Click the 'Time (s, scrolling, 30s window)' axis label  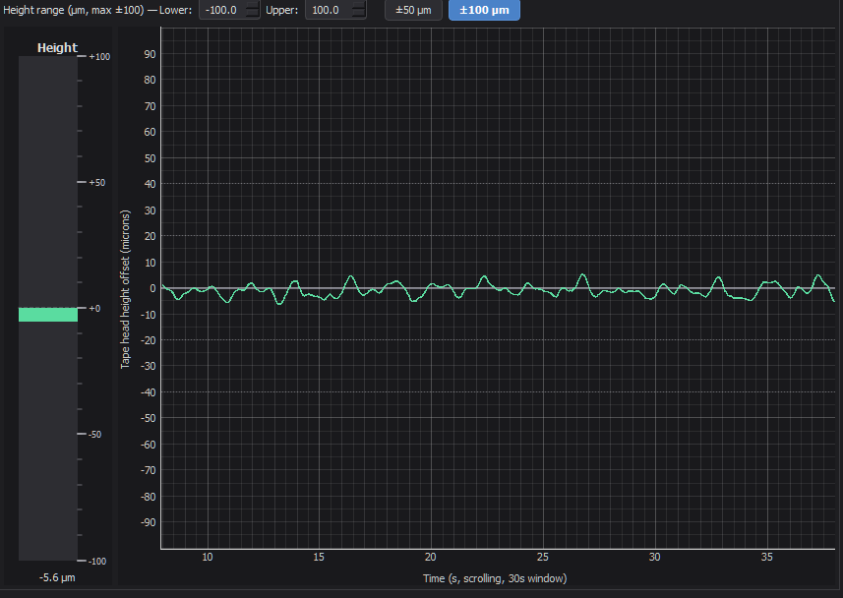coord(495,578)
